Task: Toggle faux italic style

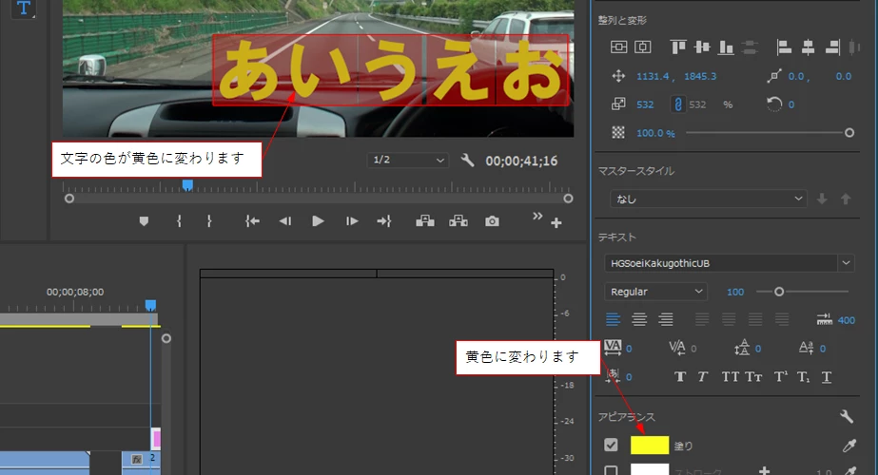Action: 703,376
